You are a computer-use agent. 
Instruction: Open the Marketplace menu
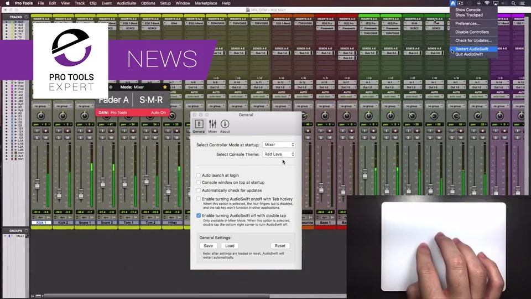[206, 3]
